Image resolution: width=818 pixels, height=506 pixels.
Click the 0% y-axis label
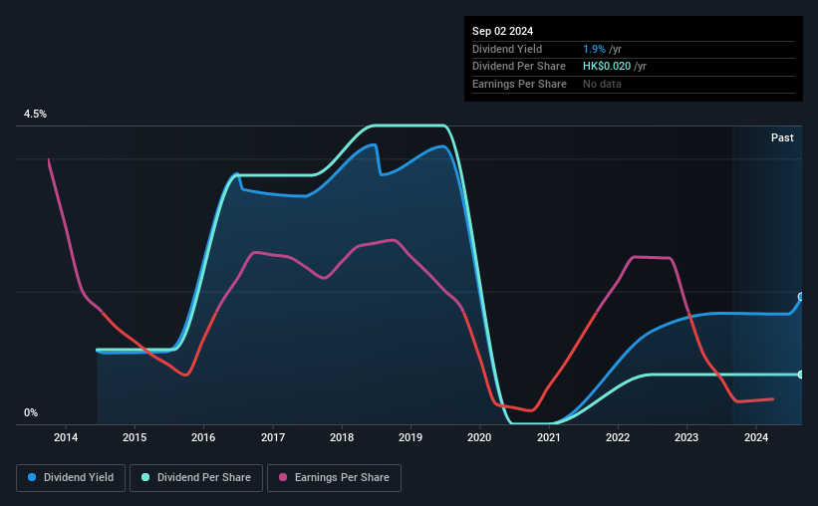[x=31, y=412]
